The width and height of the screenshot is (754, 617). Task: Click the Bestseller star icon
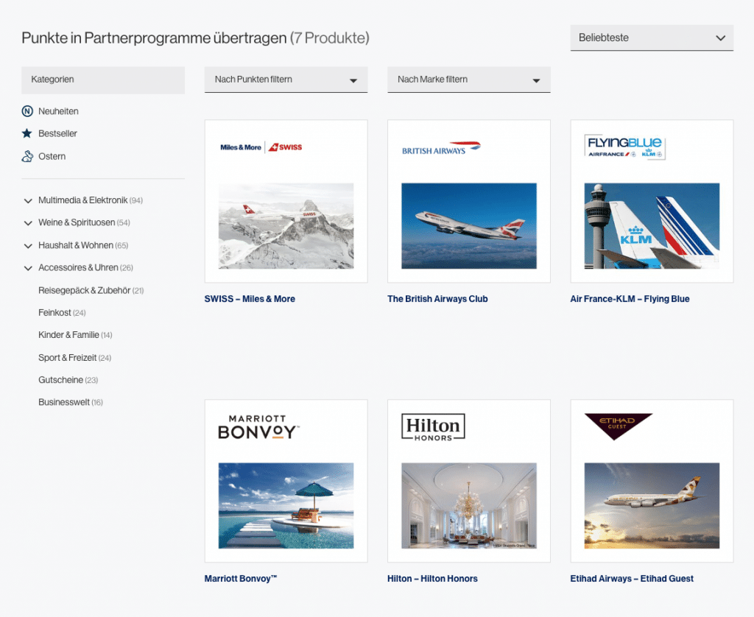[27, 133]
